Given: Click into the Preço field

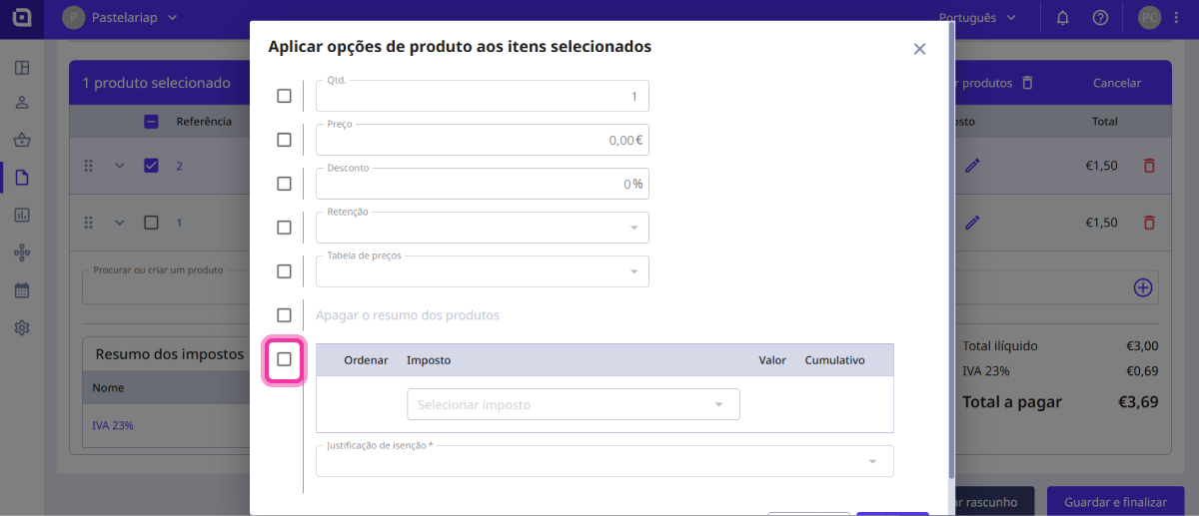Looking at the screenshot, I should pos(483,140).
